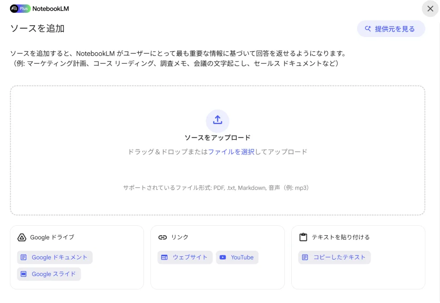Click the ソースを追加 title
The width and height of the screenshot is (440, 303).
click(37, 28)
